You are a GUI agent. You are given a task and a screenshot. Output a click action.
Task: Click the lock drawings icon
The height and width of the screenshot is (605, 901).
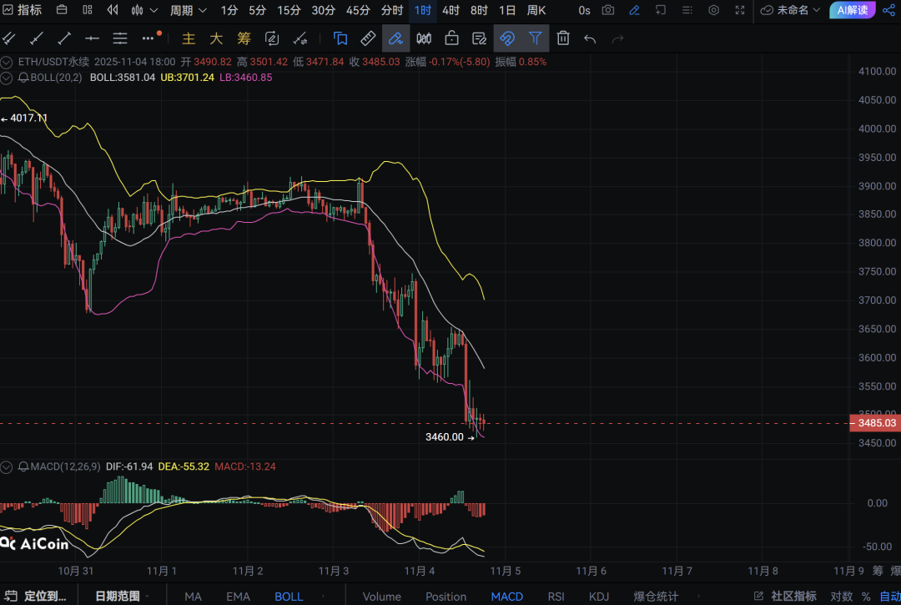tap(451, 38)
